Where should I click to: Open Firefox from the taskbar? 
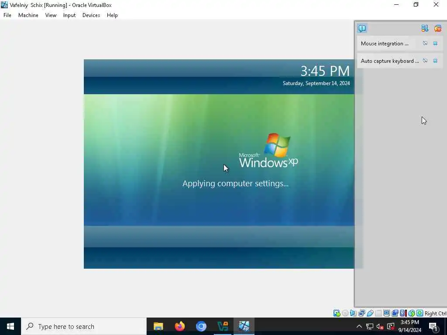(179, 326)
